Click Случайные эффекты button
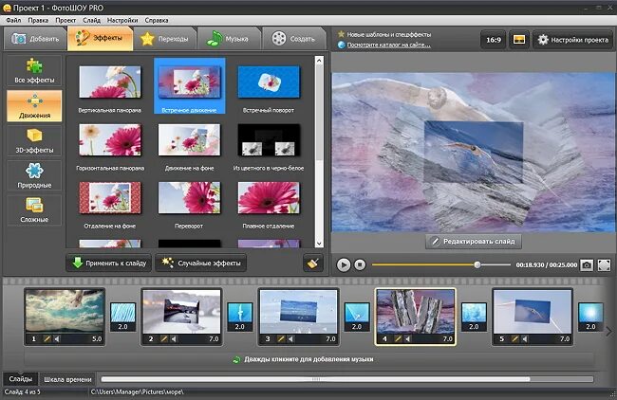Image resolution: width=617 pixels, height=400 pixels. pos(200,263)
